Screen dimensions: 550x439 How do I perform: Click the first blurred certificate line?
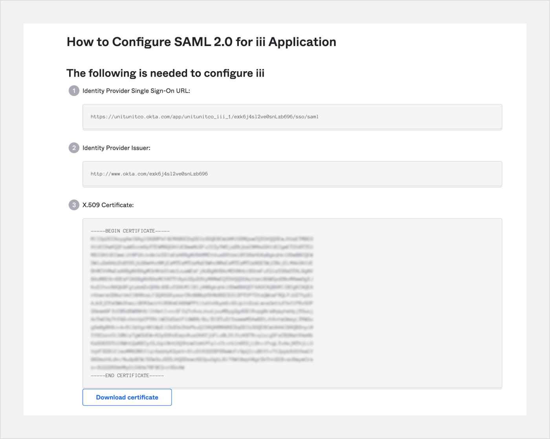pos(202,239)
